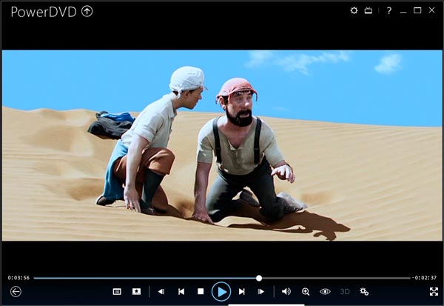Image resolution: width=444 pixels, height=306 pixels.
Task: Minimize the PowerDVD window
Action: point(403,11)
